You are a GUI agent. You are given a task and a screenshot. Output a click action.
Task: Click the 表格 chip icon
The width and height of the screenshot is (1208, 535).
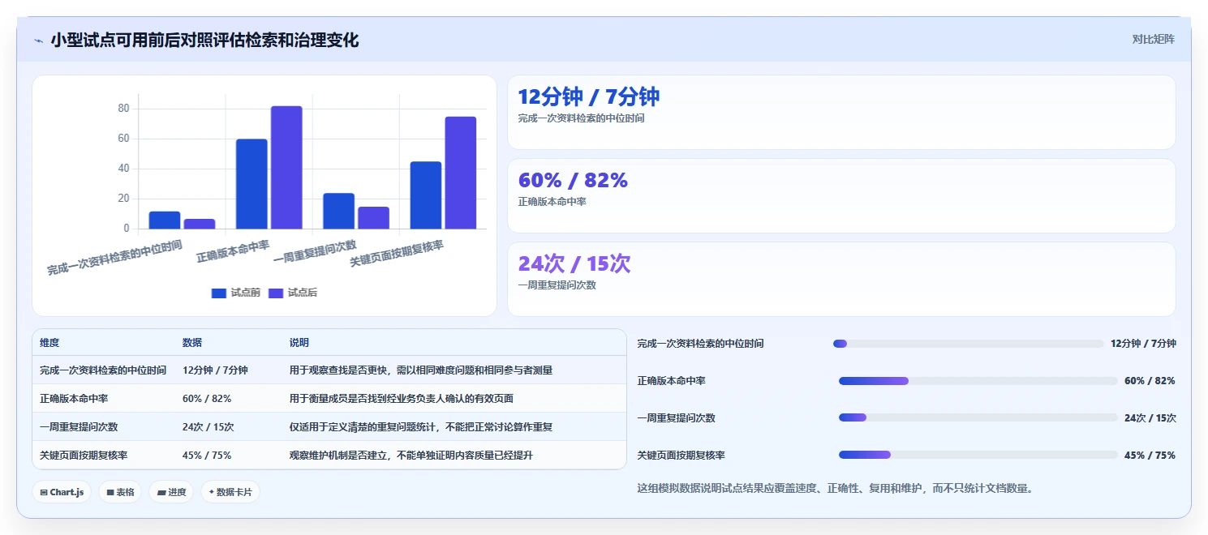click(x=110, y=492)
